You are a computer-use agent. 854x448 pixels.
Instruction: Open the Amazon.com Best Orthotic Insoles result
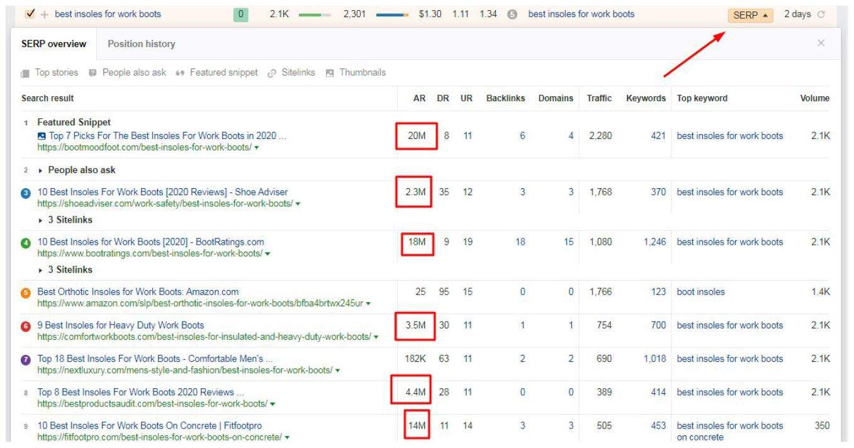(x=138, y=292)
